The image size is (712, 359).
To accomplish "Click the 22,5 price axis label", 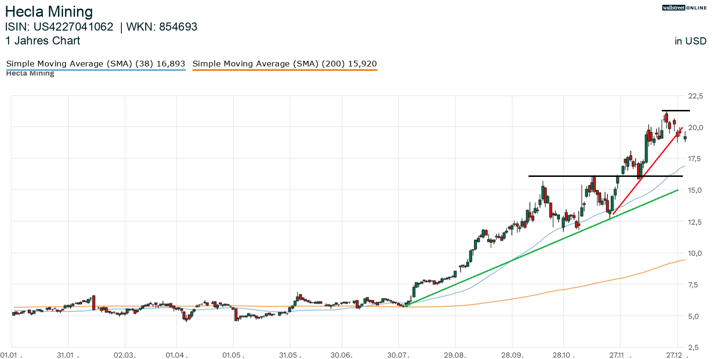I will click(696, 96).
